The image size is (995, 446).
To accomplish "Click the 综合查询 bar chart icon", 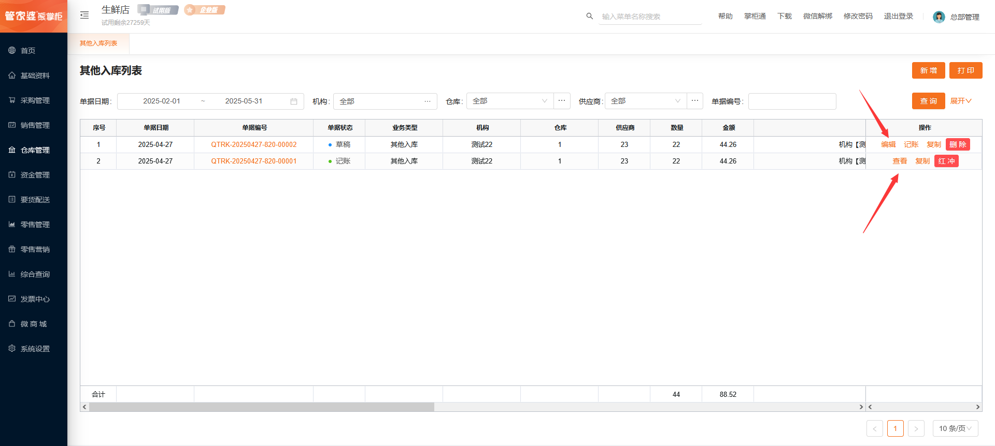I will coord(12,274).
